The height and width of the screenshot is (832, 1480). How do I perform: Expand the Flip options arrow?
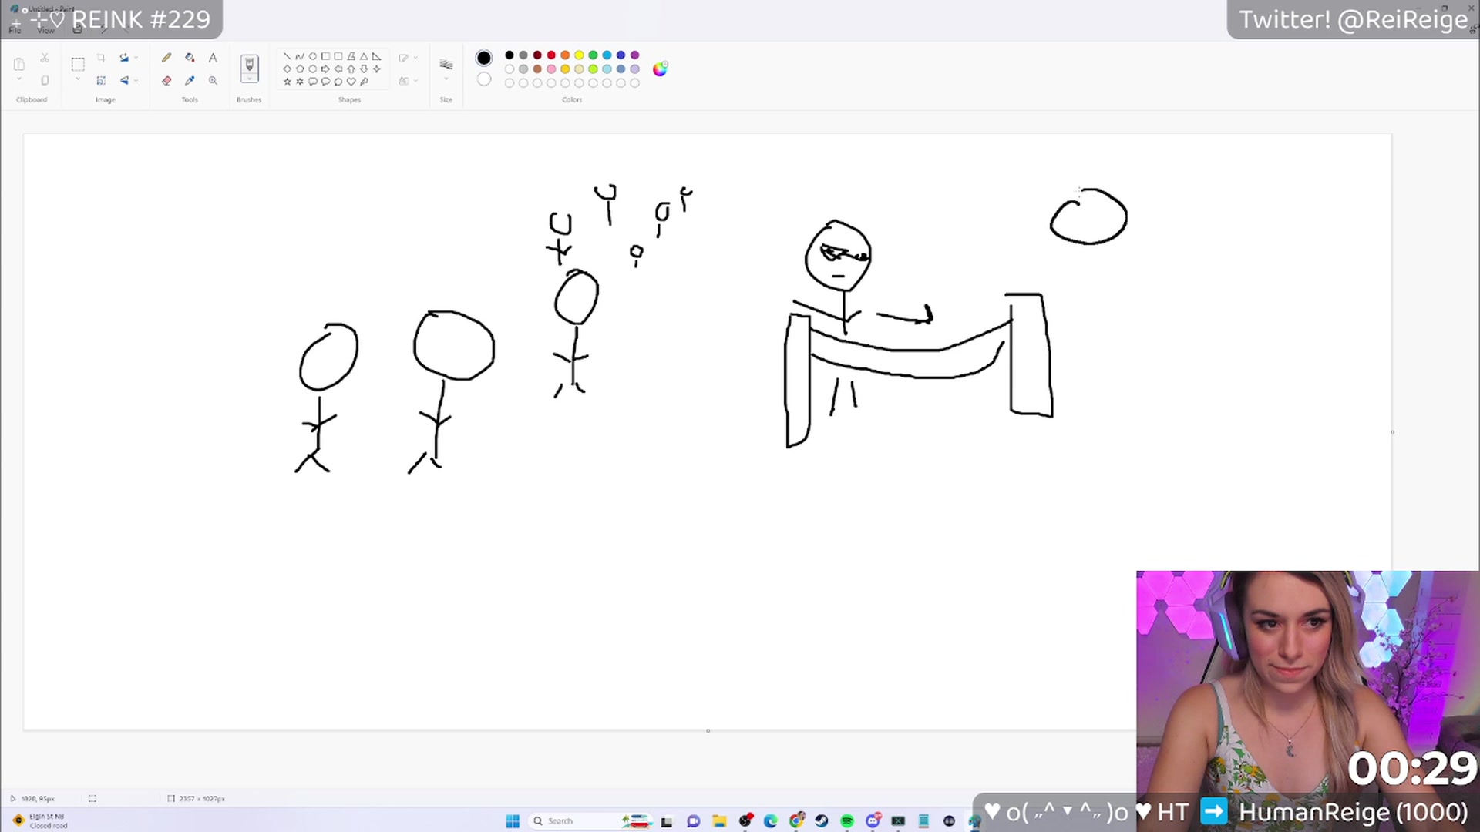point(136,80)
